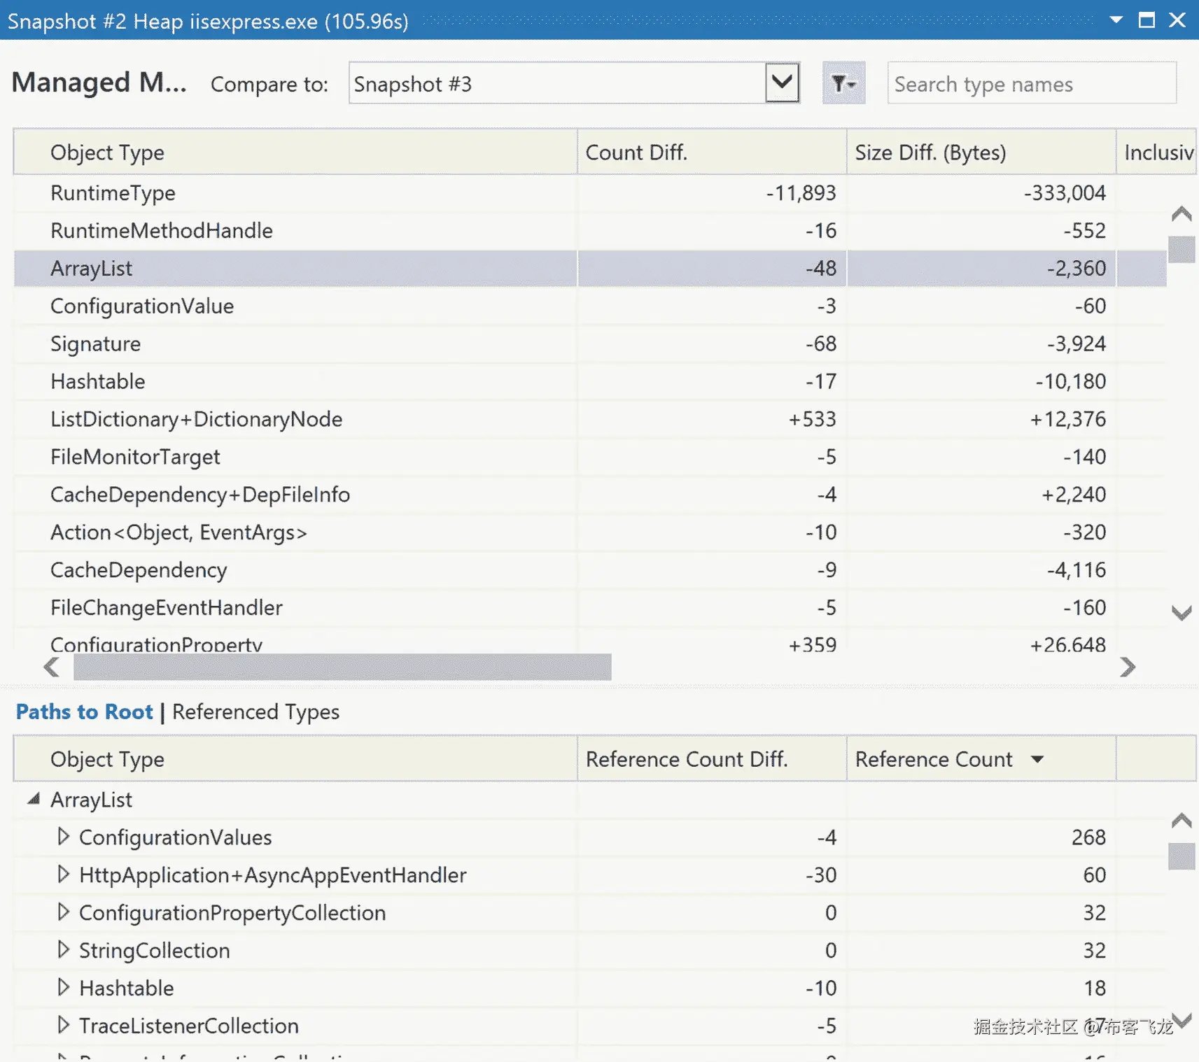Expand HttpApplication+AsyncAppEventHandler node
This screenshot has width=1199, height=1062.
64,875
